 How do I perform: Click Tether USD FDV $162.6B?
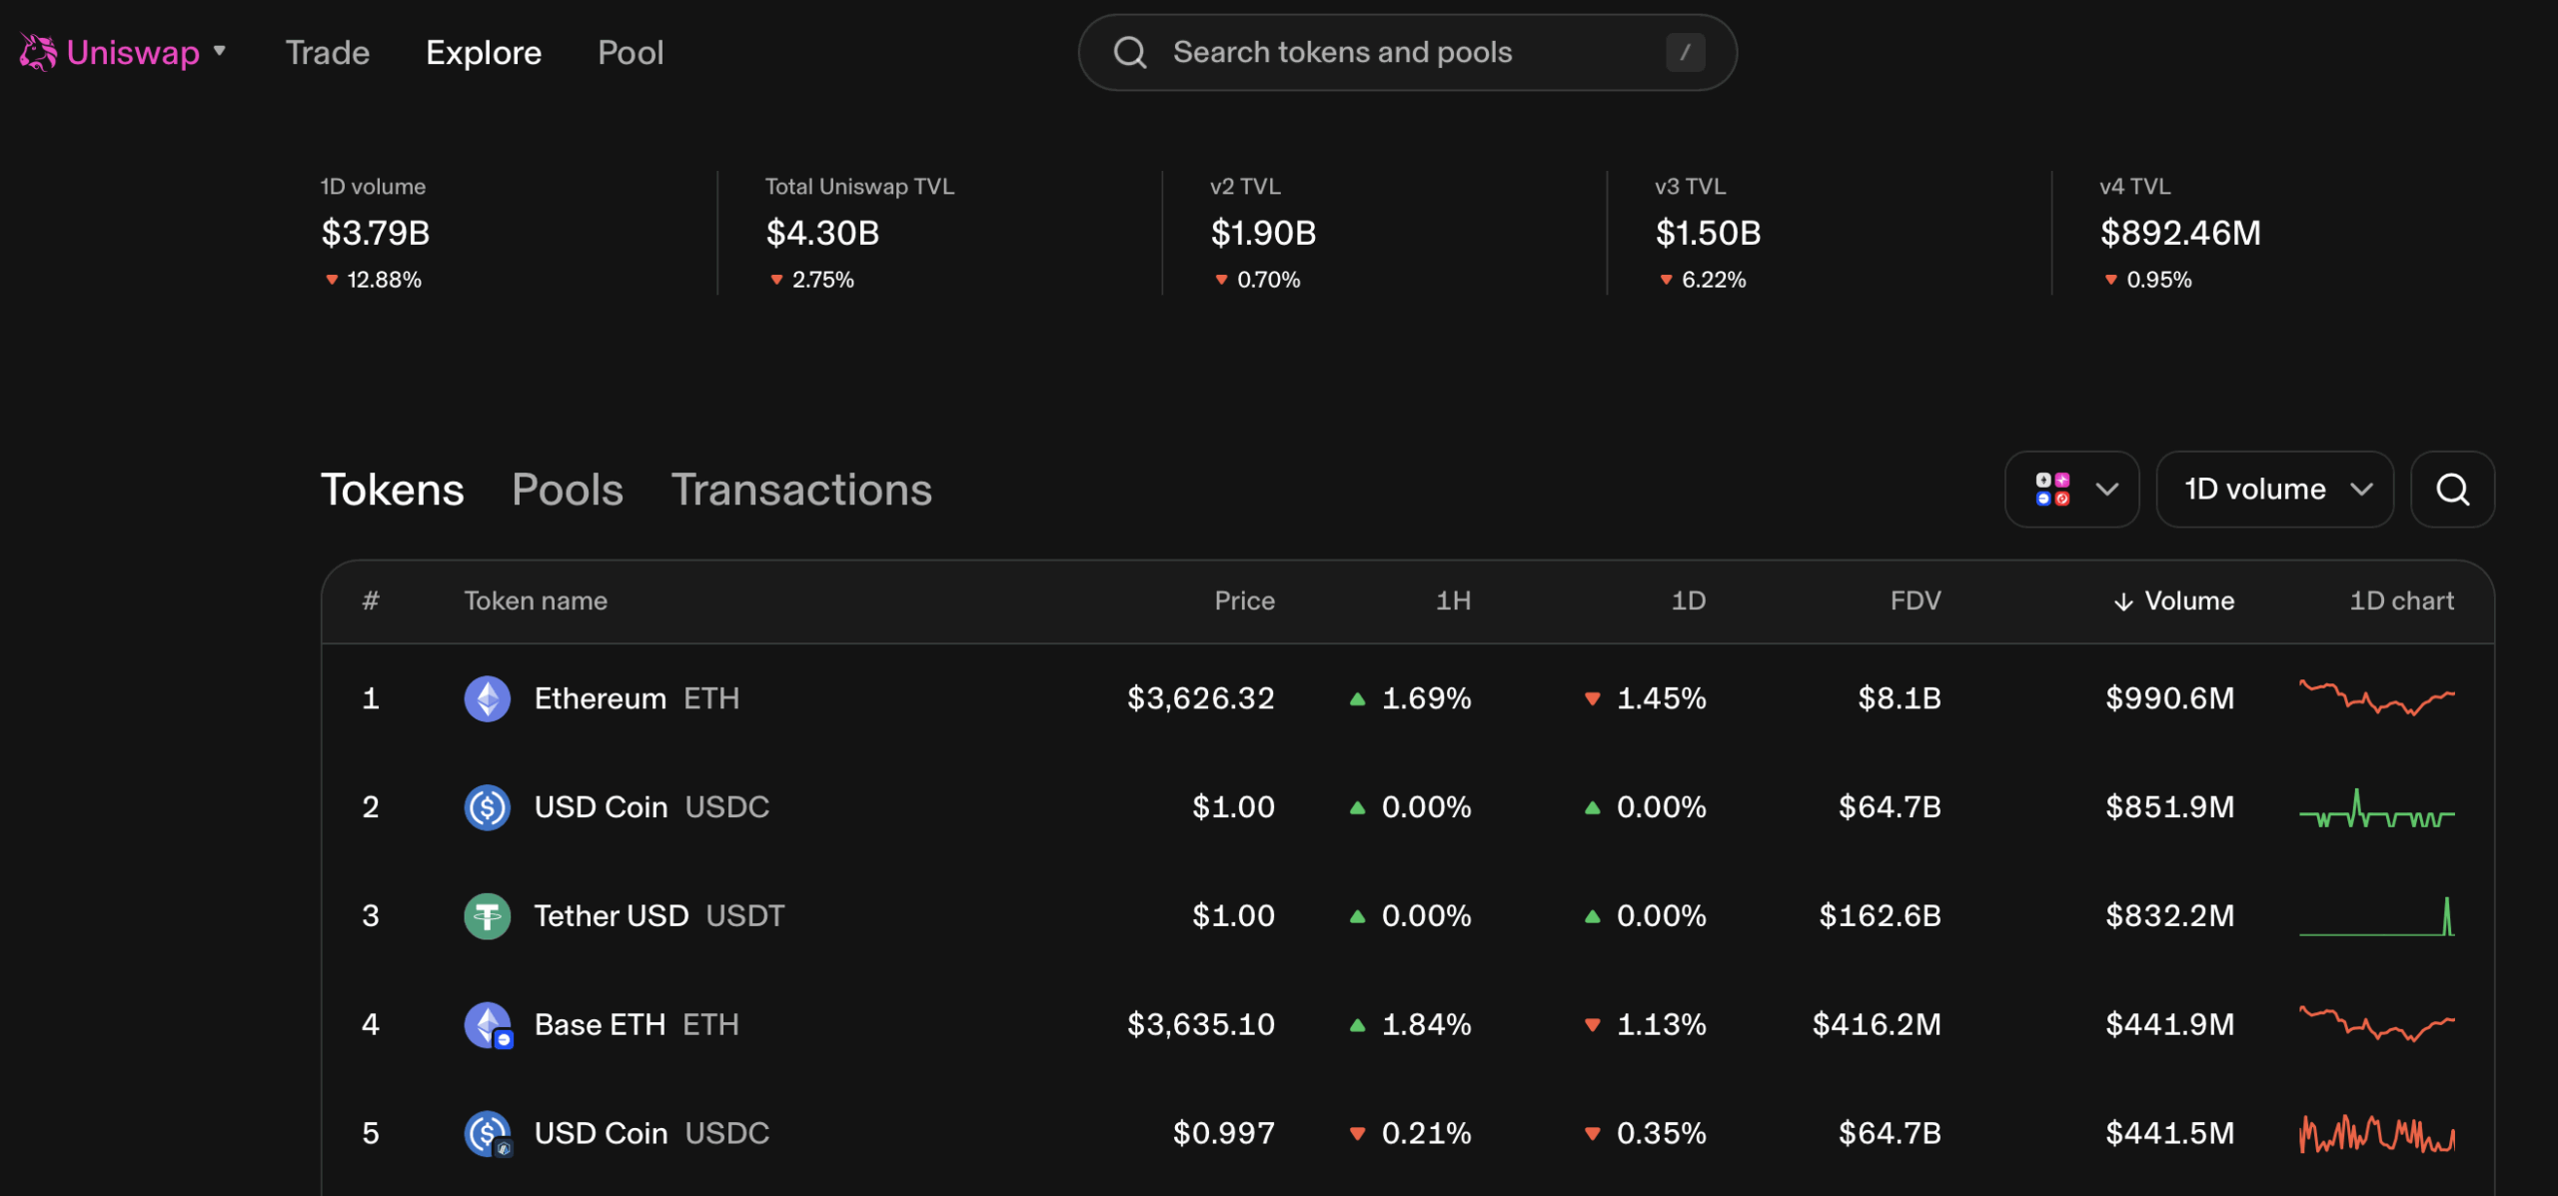[1880, 916]
